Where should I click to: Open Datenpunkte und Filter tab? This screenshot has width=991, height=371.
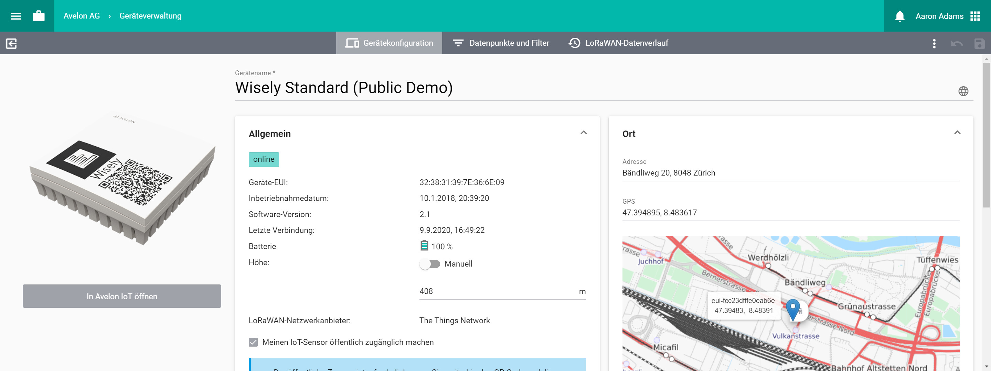tap(501, 43)
